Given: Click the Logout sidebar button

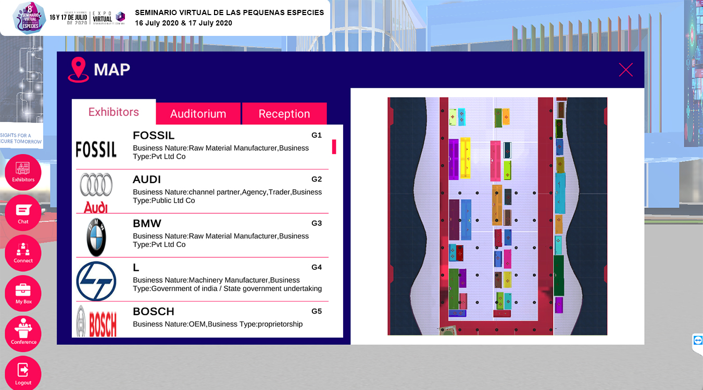Looking at the screenshot, I should coord(23,373).
